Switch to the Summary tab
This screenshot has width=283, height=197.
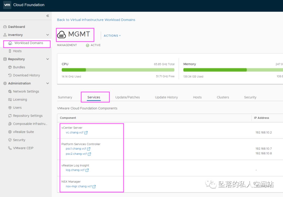pyautogui.click(x=65, y=97)
